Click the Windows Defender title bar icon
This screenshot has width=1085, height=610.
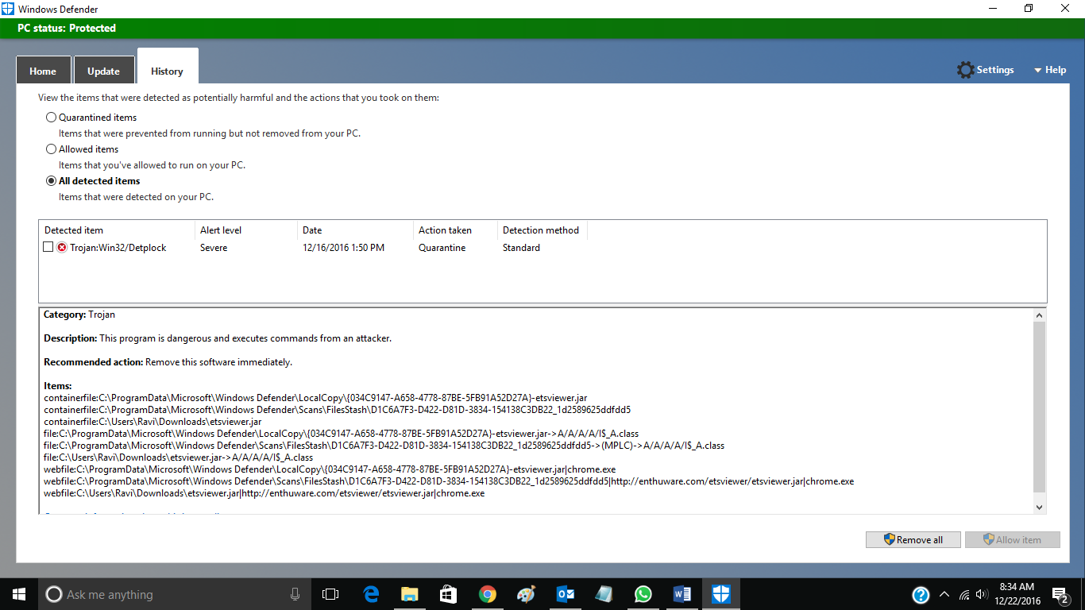click(x=8, y=8)
